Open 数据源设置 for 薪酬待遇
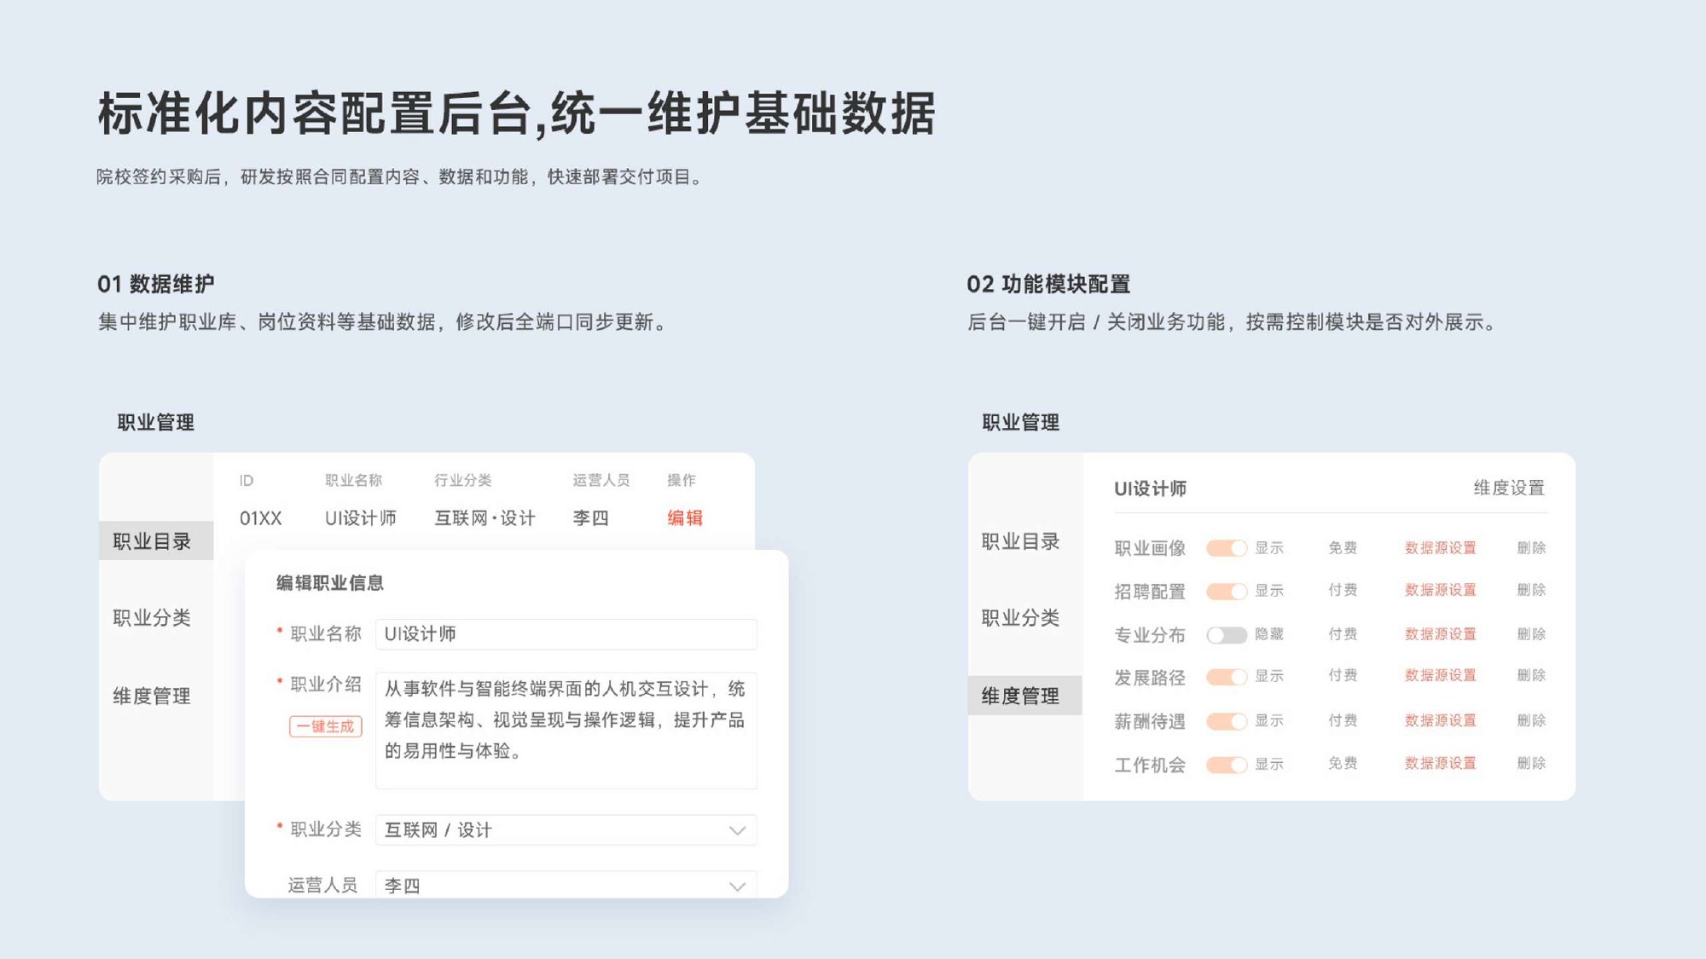Viewport: 1706px width, 959px height. click(1440, 720)
